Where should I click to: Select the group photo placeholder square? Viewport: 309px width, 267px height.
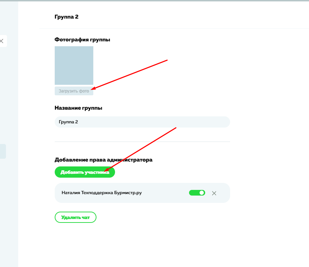tap(74, 66)
